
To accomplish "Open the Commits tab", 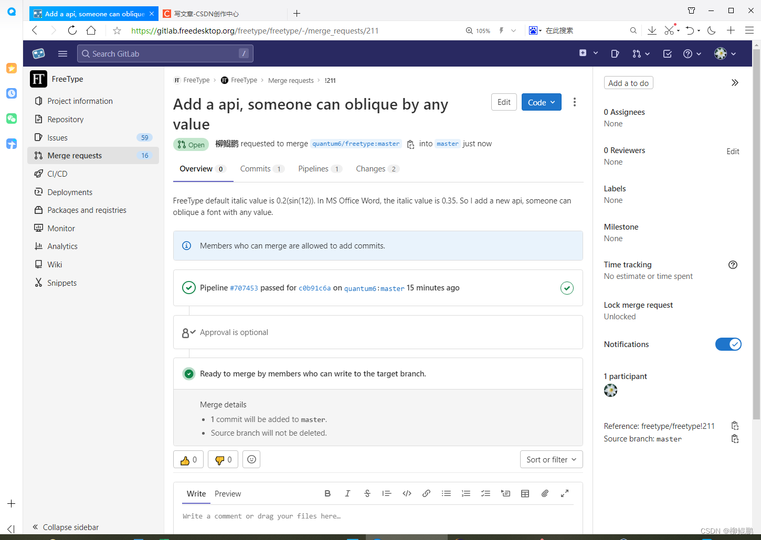I will click(x=262, y=169).
